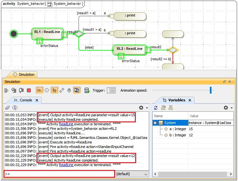
Task: Toggle the highlighted Console view button
Action: click(x=39, y=91)
